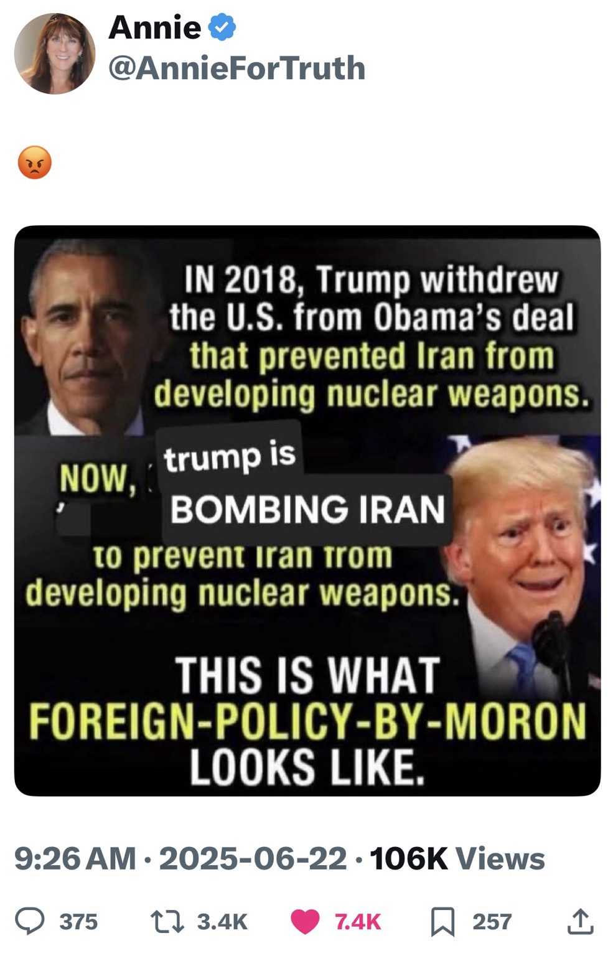Unlike the post via the pink heart icon
613x956 pixels.
305,922
